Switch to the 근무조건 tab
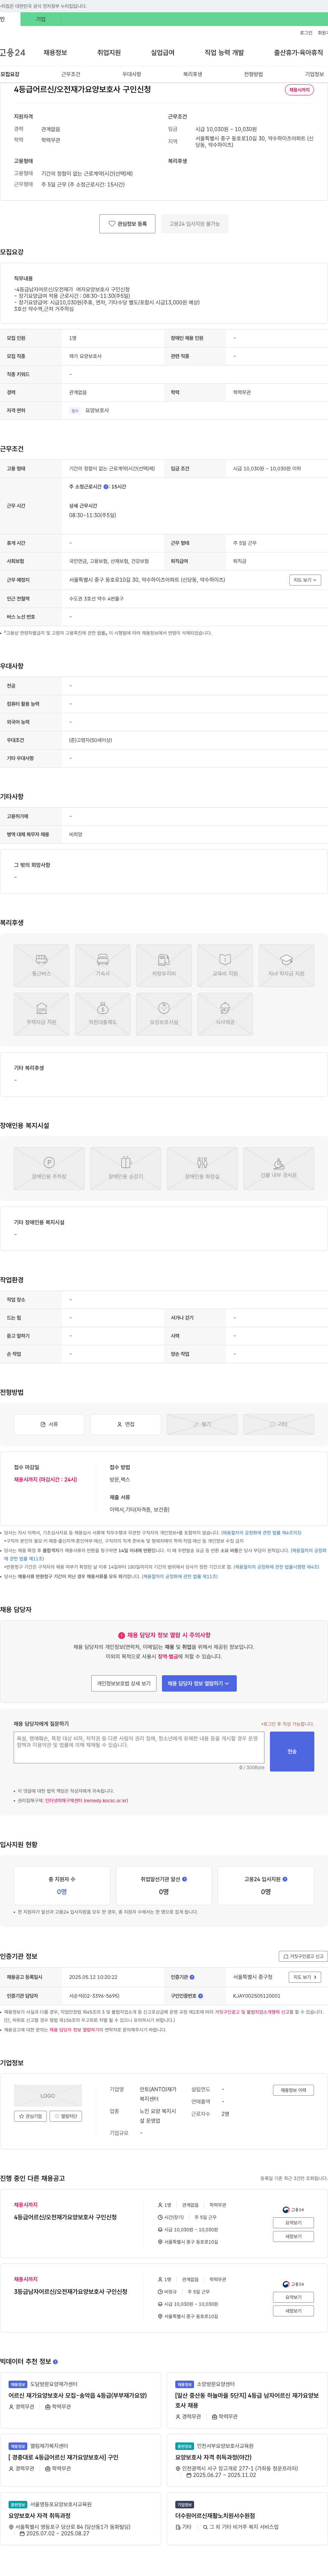328x2576 pixels. pyautogui.click(x=71, y=74)
